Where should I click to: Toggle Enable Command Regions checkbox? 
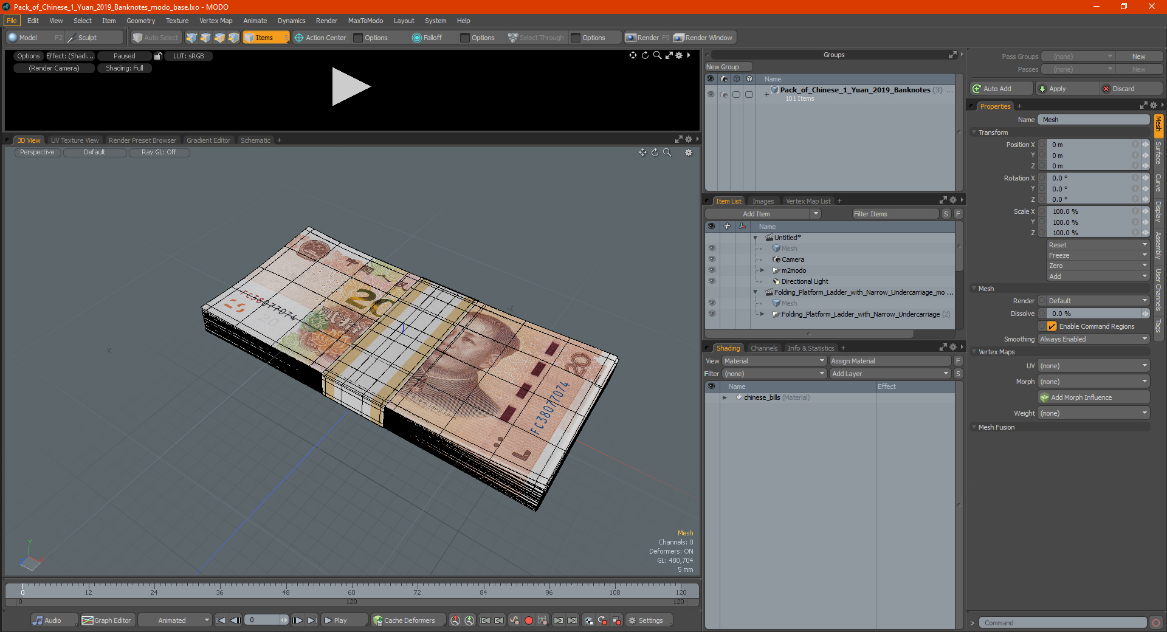pos(1052,326)
